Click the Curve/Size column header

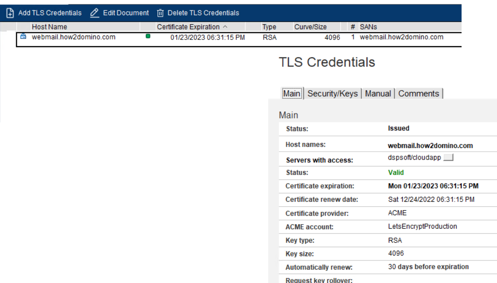coord(310,27)
